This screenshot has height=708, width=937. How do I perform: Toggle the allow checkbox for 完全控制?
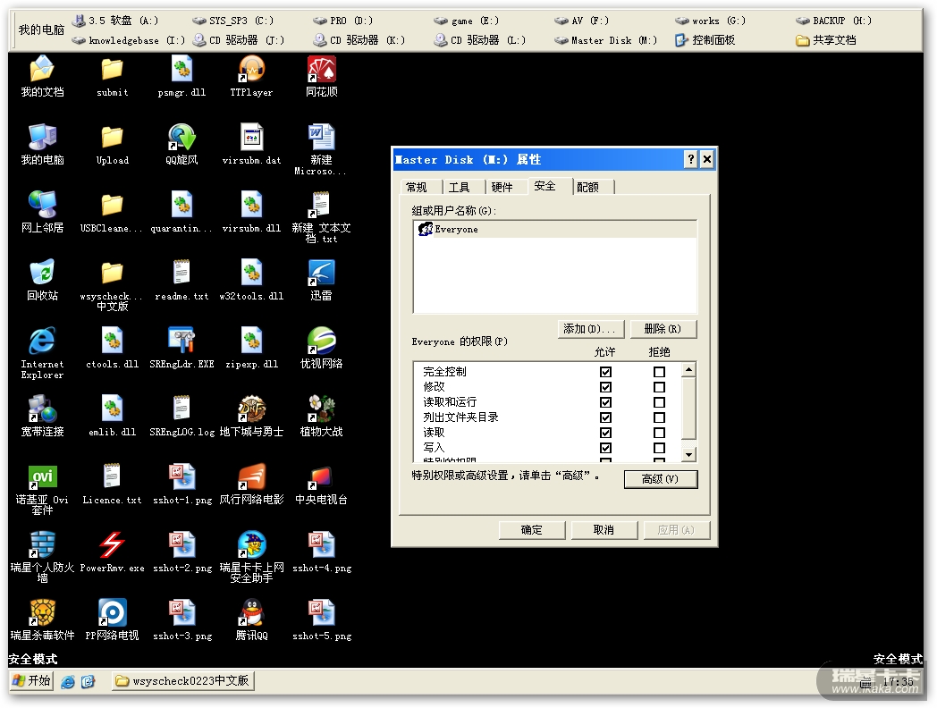[606, 372]
